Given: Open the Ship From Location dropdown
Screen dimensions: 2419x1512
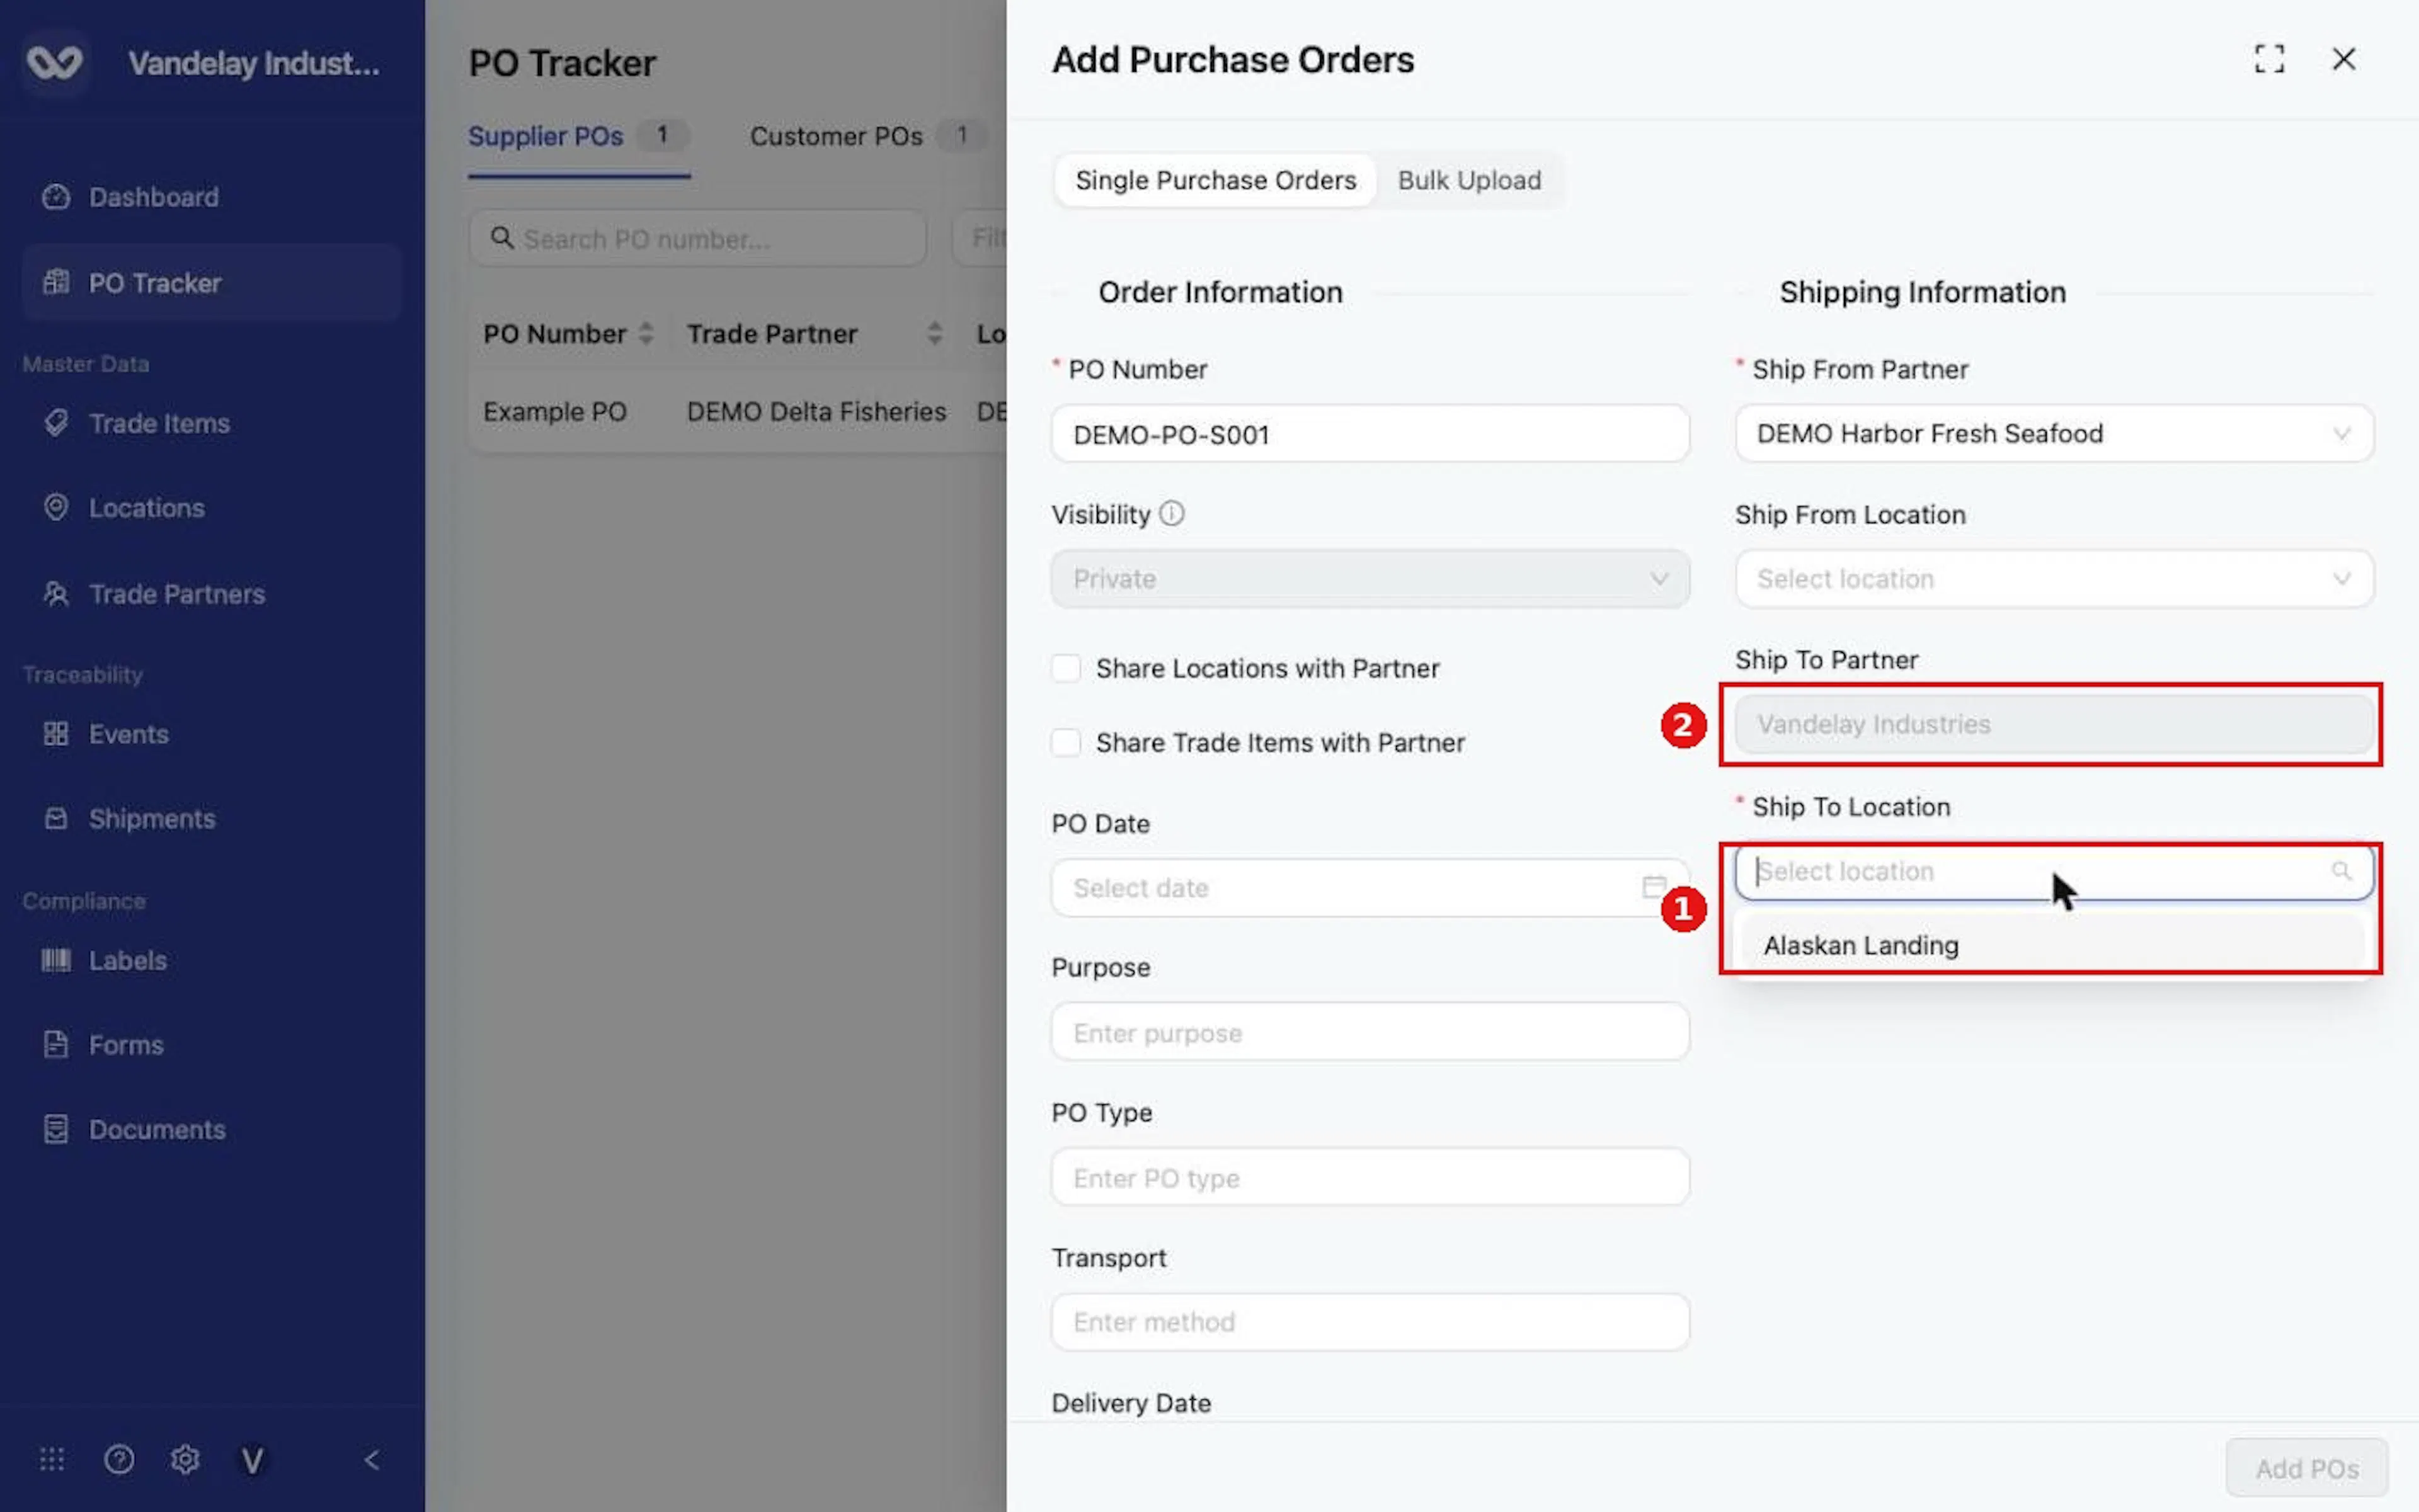Looking at the screenshot, I should coord(2054,579).
